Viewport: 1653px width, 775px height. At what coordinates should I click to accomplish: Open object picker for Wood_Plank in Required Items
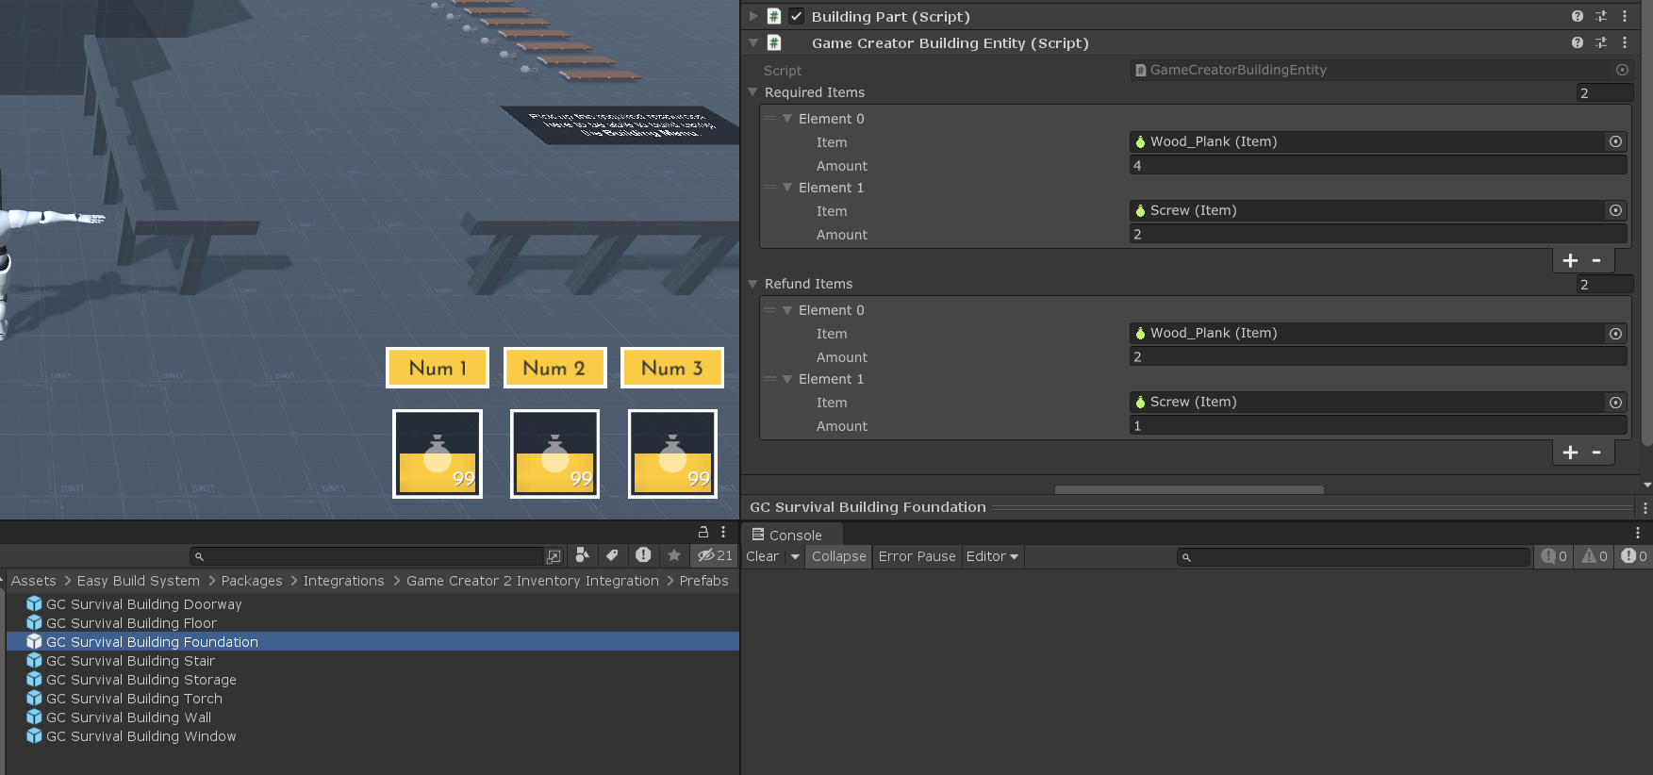pos(1615,141)
